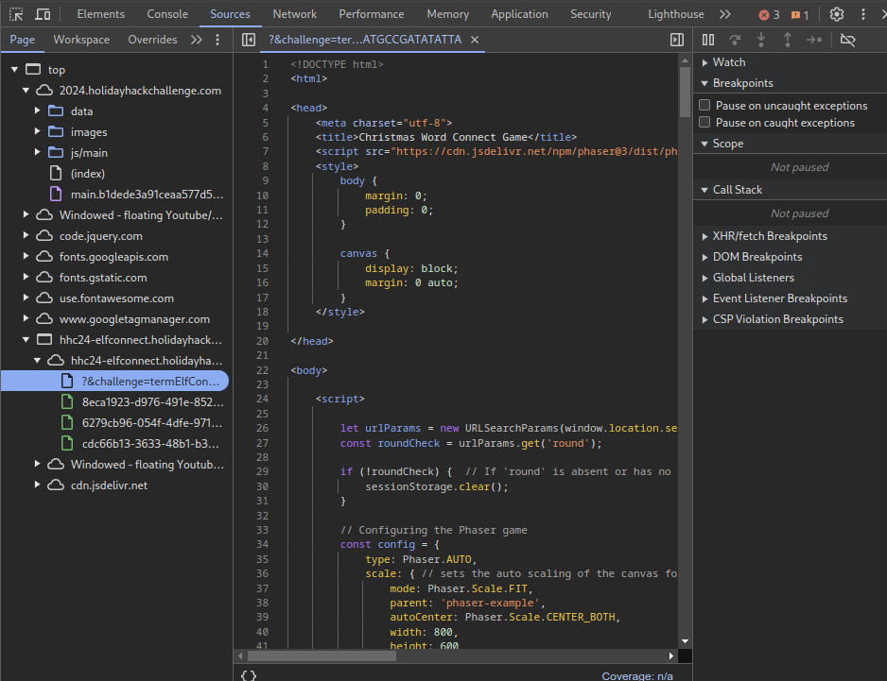Hide the navigator sidebar toggle icon

[x=249, y=40]
